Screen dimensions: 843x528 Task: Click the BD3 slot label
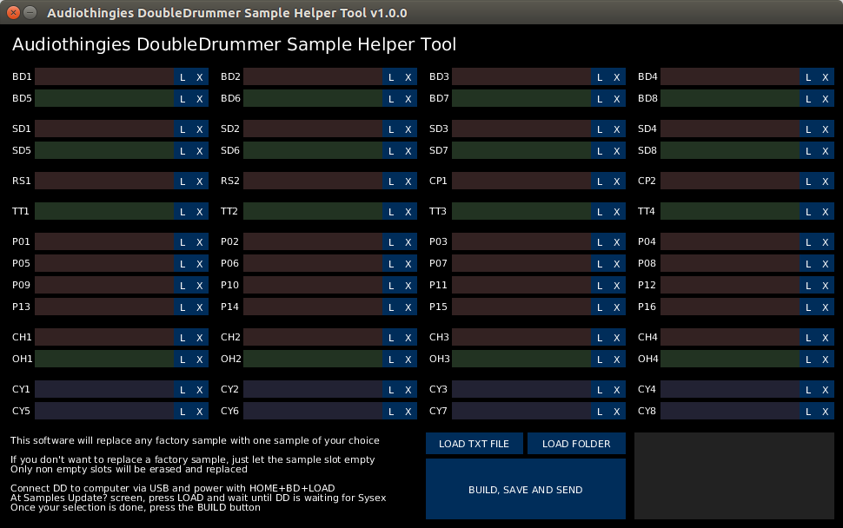[x=439, y=76]
